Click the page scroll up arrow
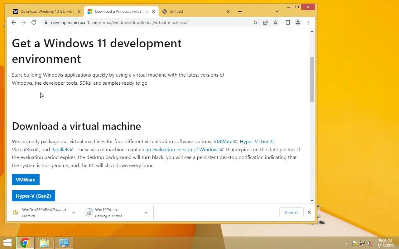Viewport: 399px width, 249px height. tap(312, 31)
